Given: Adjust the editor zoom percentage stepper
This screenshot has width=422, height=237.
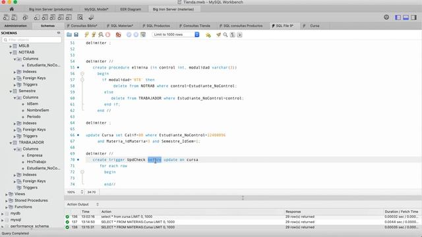Looking at the screenshot, I should (82, 192).
